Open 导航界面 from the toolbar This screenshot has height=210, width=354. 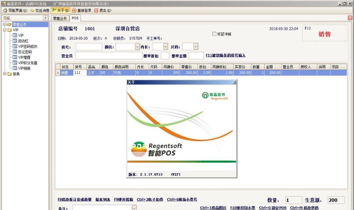click(15, 10)
